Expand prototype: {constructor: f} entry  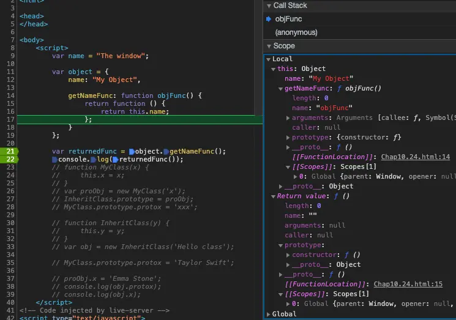point(288,138)
